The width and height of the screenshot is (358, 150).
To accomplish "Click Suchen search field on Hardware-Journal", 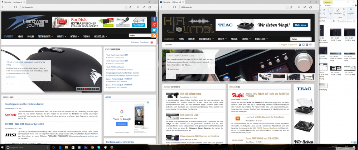I will pyautogui.click(x=140, y=35).
